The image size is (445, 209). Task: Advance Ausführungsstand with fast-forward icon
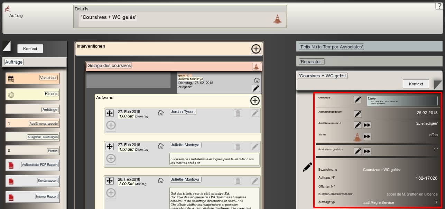(x=367, y=125)
